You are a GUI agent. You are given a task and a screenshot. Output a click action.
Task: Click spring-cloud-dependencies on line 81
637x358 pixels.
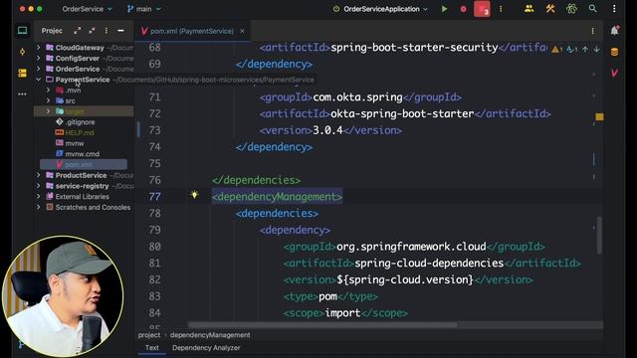(x=429, y=263)
